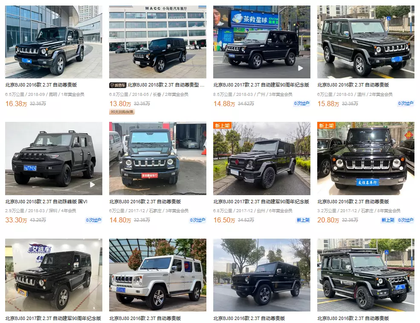
Task: Click the blue 新上架 tag beside 16.50万
Action: pyautogui.click(x=303, y=220)
